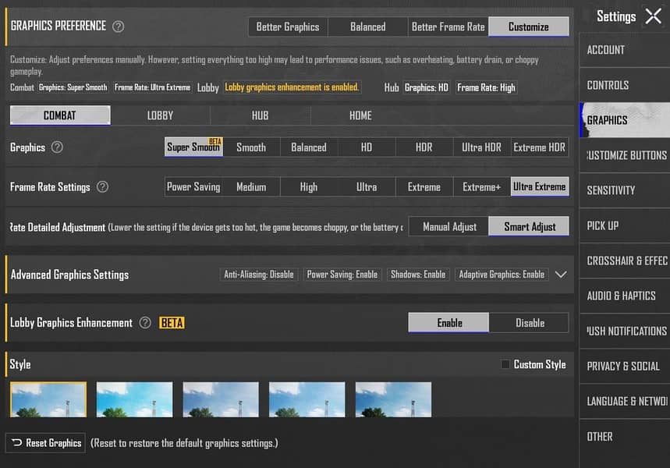Enable Lobby Graphics Enhancement

[x=448, y=323]
